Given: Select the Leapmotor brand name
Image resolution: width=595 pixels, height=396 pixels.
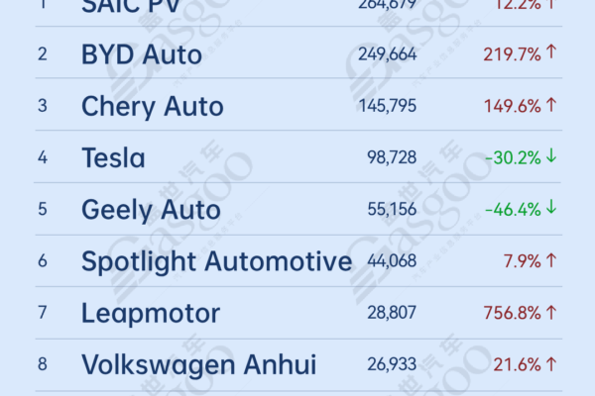Looking at the screenshot, I should pyautogui.click(x=150, y=314).
